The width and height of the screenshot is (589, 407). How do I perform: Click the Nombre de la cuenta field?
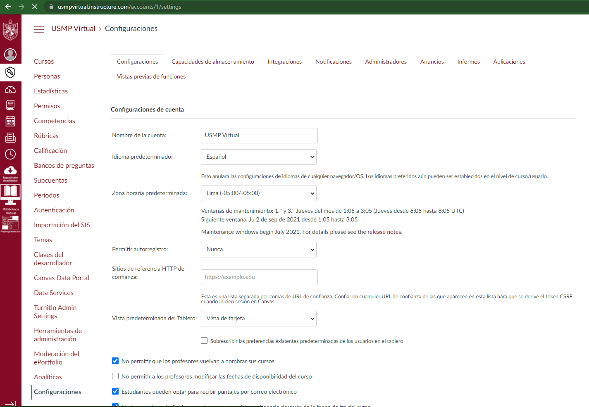(x=259, y=136)
